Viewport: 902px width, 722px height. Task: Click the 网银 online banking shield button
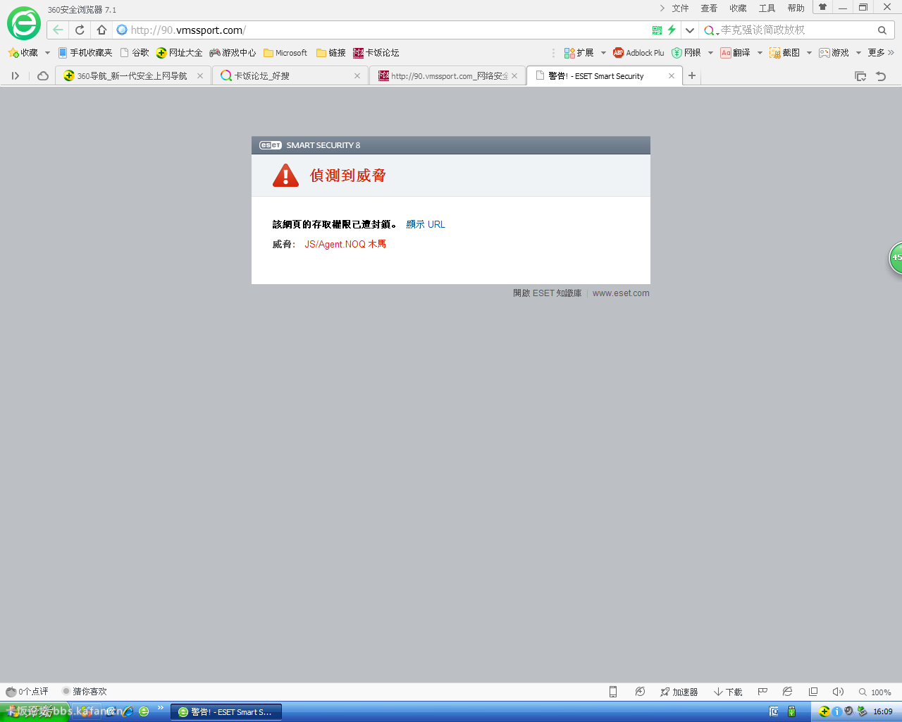[x=686, y=53]
